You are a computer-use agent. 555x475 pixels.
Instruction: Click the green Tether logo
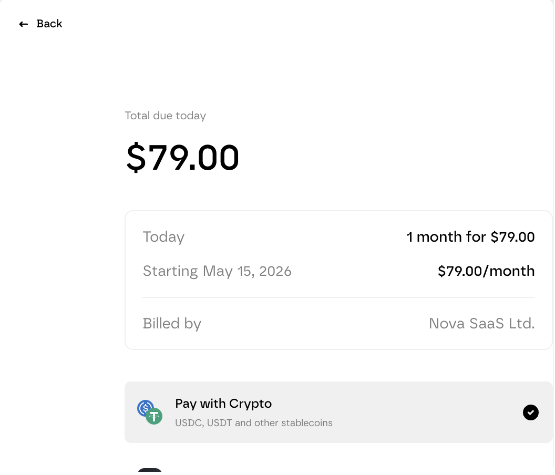(x=154, y=416)
